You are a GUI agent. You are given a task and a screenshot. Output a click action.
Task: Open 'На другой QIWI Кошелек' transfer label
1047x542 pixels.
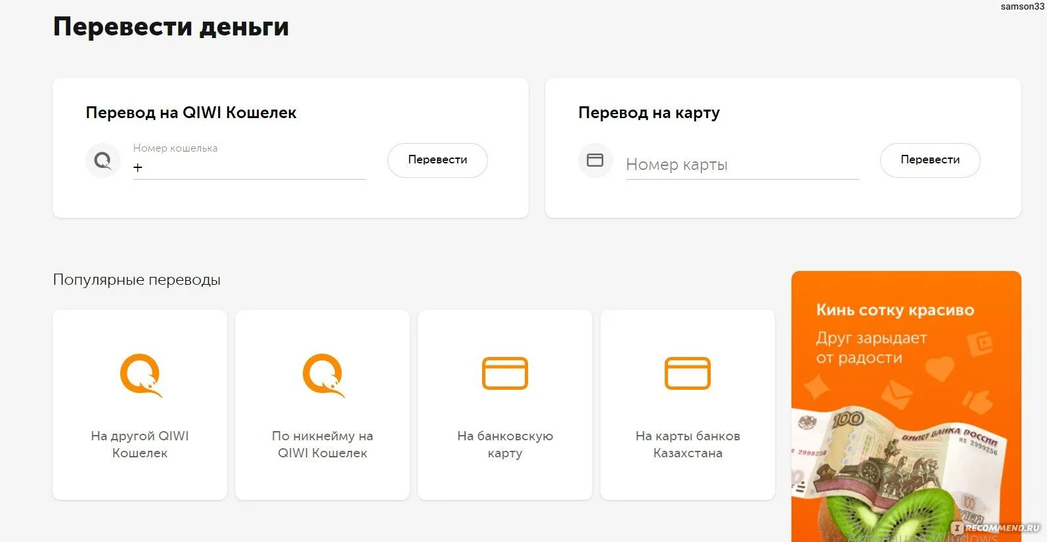pos(140,444)
